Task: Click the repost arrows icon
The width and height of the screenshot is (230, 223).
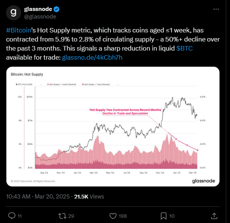Action: (63, 216)
